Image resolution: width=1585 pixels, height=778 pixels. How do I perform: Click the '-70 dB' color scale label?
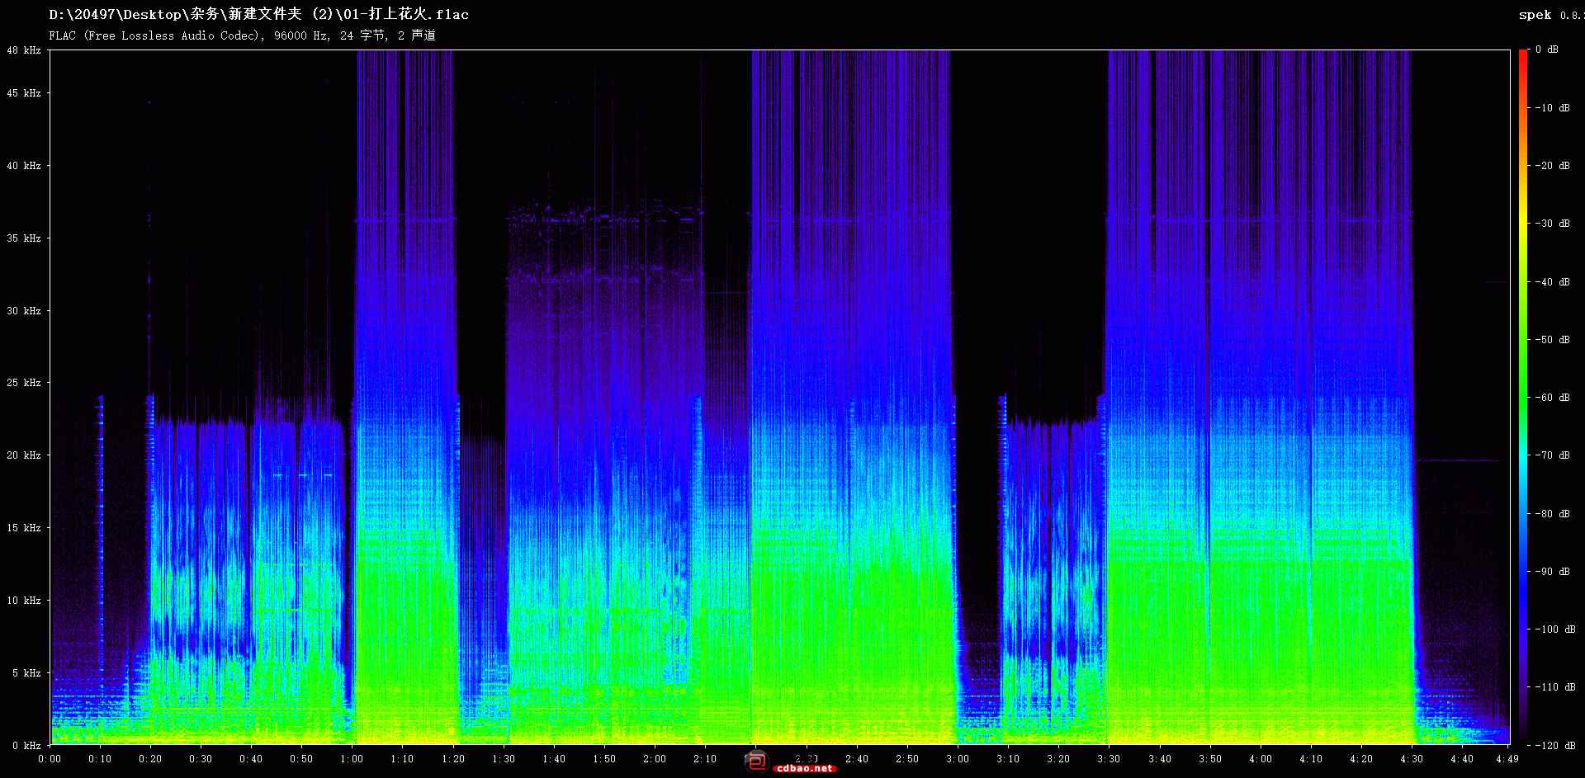click(1552, 455)
